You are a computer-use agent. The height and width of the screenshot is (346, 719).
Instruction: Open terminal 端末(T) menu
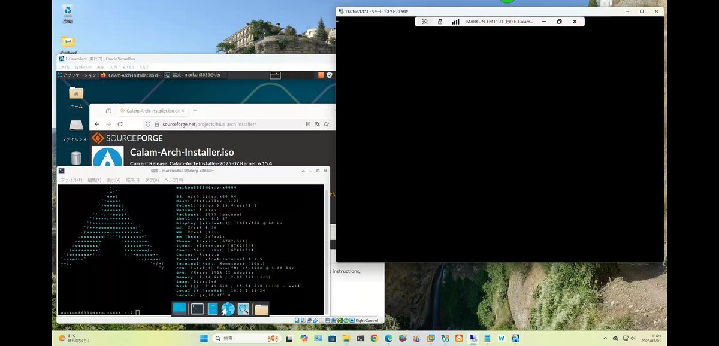[132, 180]
